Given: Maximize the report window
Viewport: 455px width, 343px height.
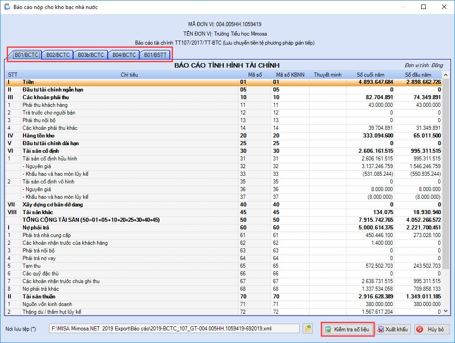Looking at the screenshot, I should click(423, 7).
